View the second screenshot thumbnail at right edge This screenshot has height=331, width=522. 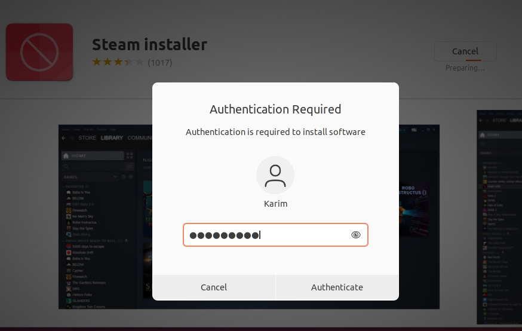499,217
